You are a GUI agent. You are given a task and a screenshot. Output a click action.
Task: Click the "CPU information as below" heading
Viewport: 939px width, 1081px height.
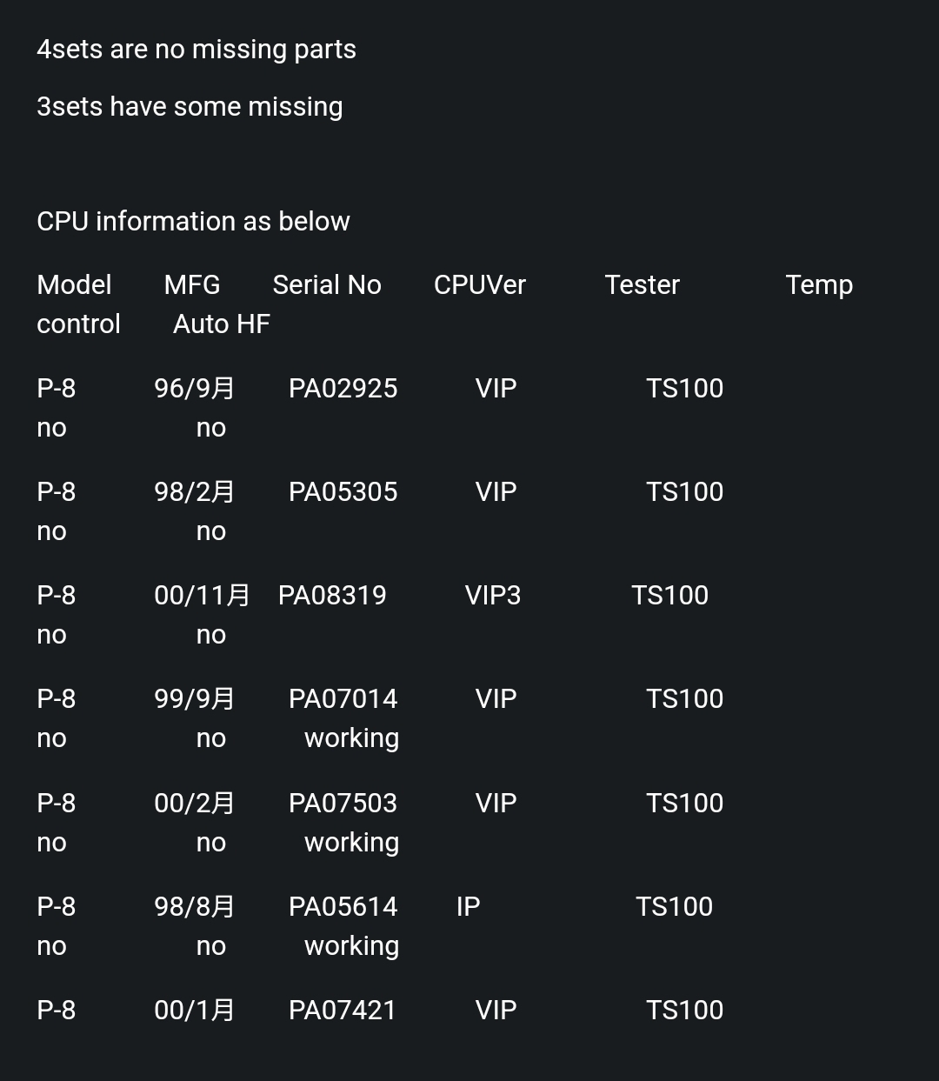193,222
